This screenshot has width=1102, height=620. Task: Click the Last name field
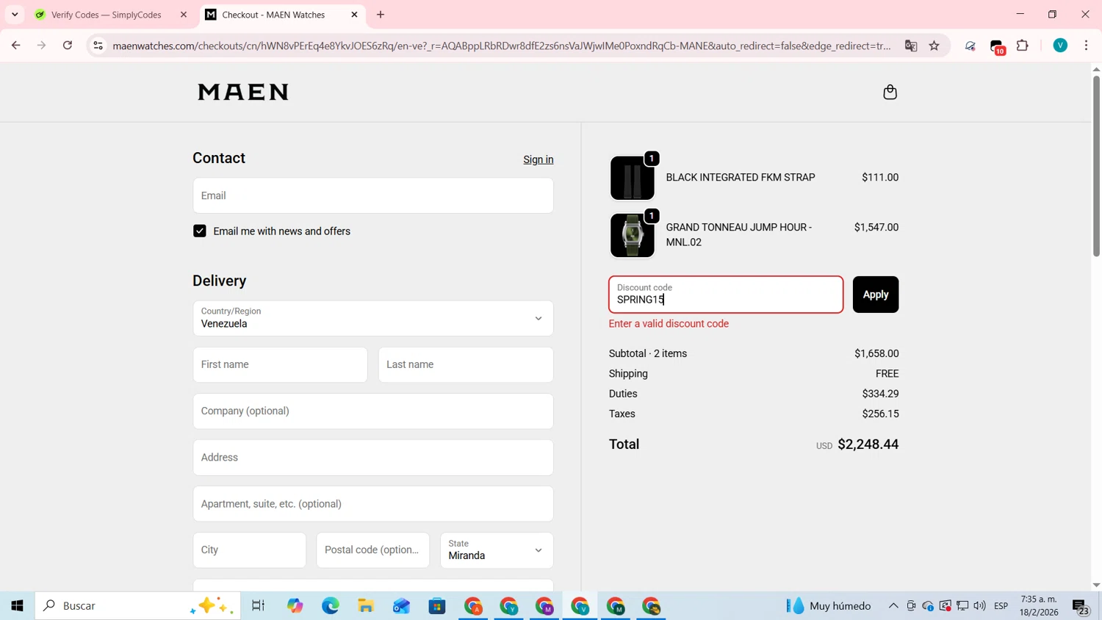(466, 364)
